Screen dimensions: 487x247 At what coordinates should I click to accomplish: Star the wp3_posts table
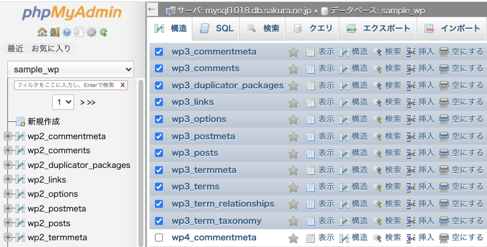point(293,154)
